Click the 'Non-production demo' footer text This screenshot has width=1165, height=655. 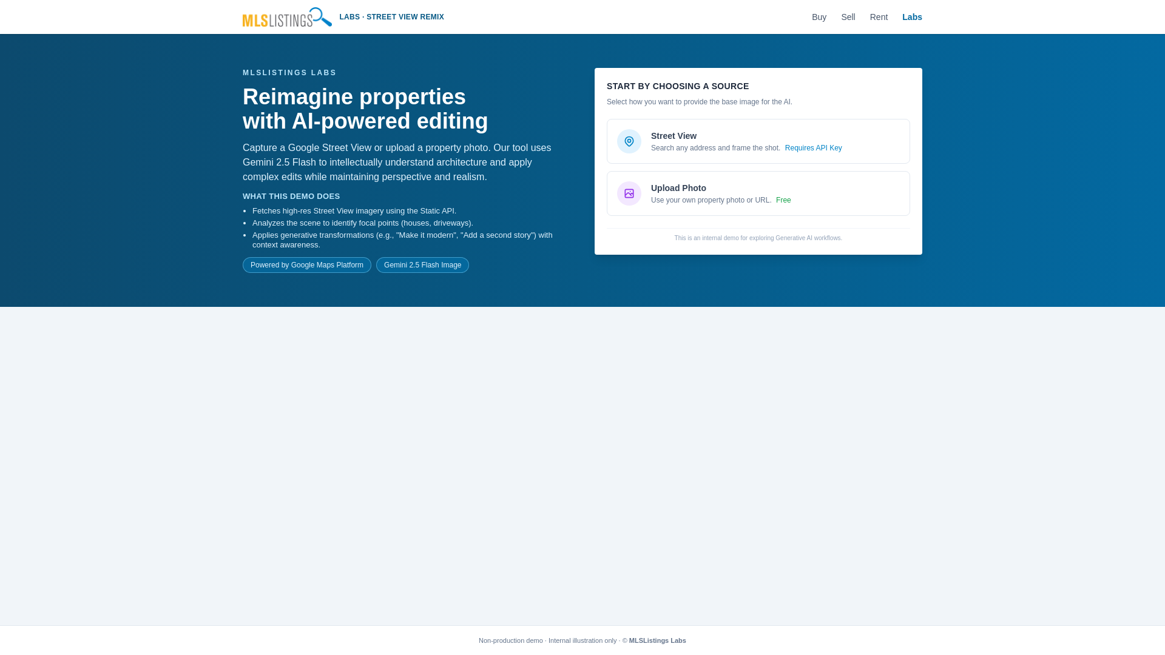511,640
